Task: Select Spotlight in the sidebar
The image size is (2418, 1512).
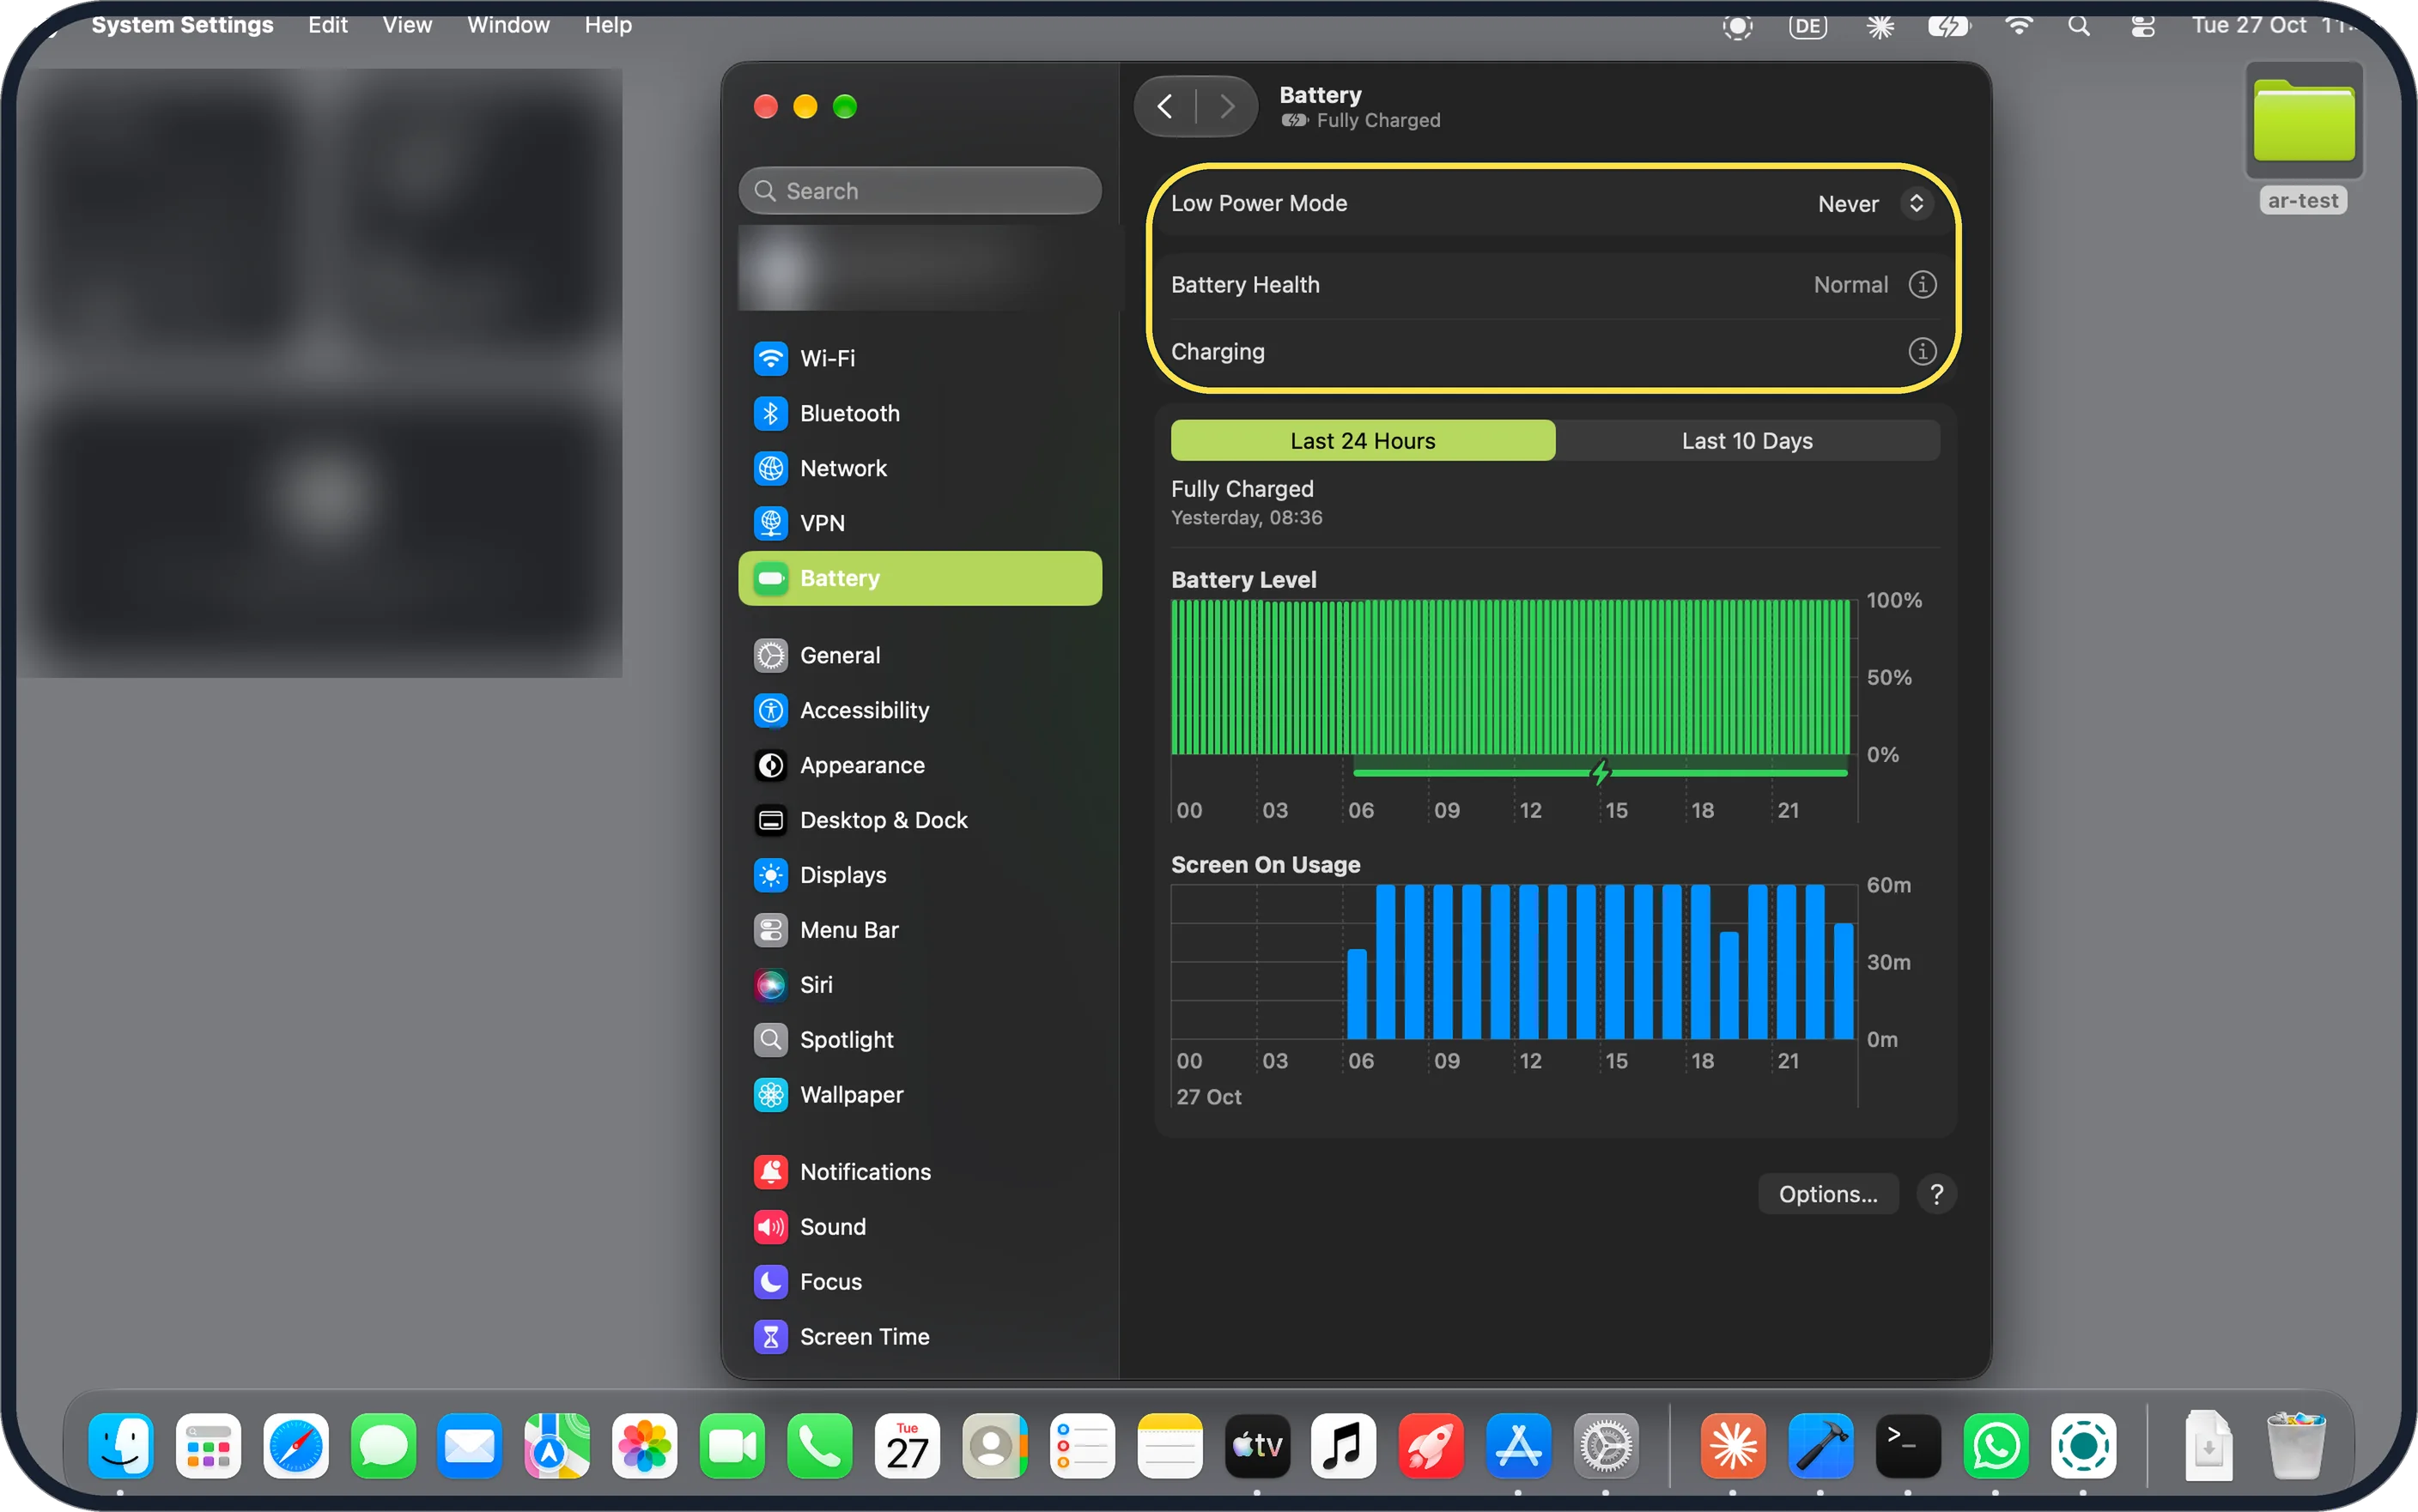Action: (x=920, y=1040)
